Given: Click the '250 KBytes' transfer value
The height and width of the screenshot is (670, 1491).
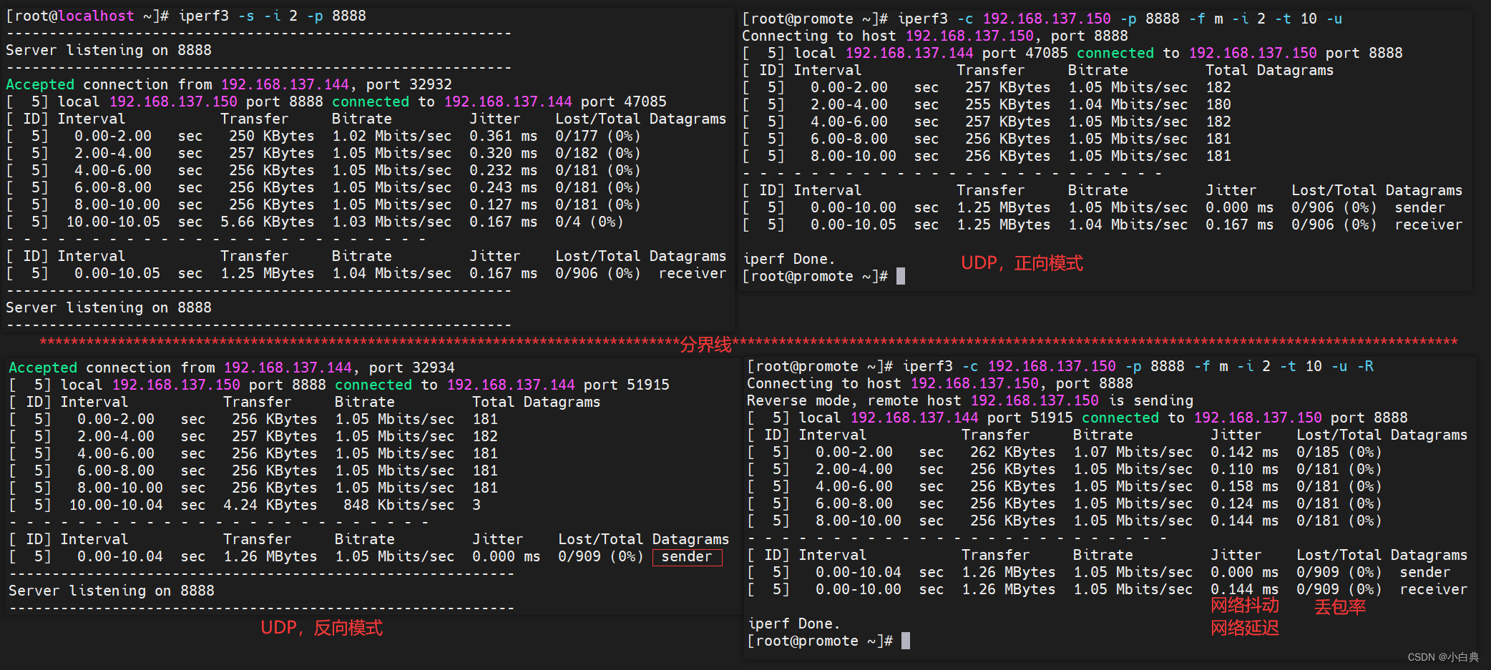Looking at the screenshot, I should click(x=272, y=136).
